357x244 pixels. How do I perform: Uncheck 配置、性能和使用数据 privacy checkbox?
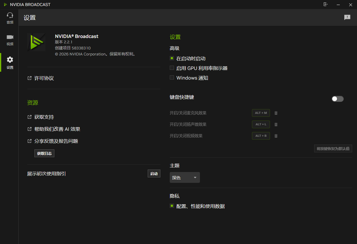(172, 206)
